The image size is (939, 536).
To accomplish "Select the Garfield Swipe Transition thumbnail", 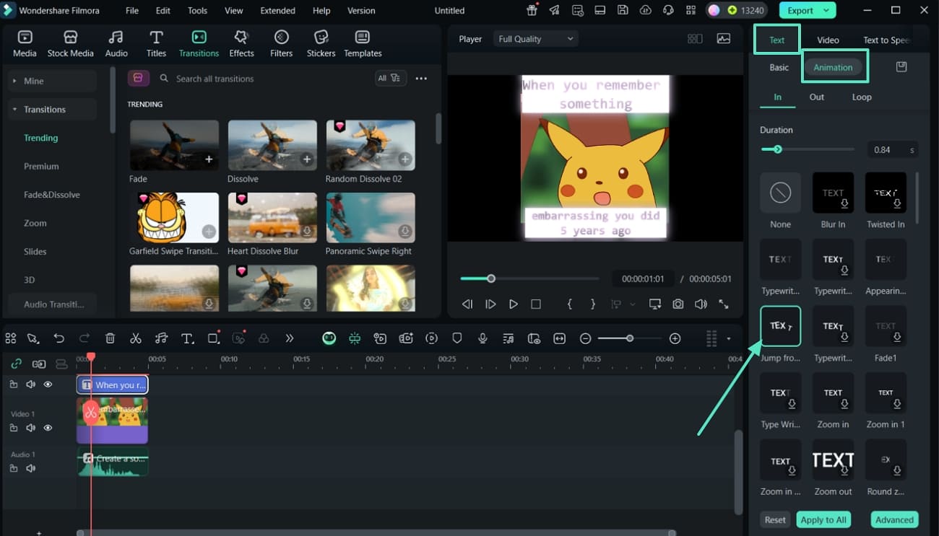I will [174, 218].
